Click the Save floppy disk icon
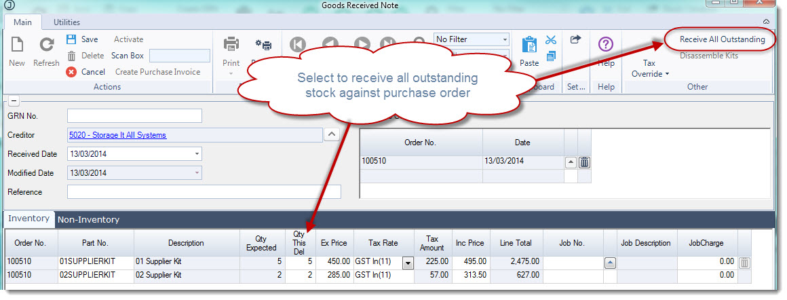This screenshot has width=787, height=300. 71,39
